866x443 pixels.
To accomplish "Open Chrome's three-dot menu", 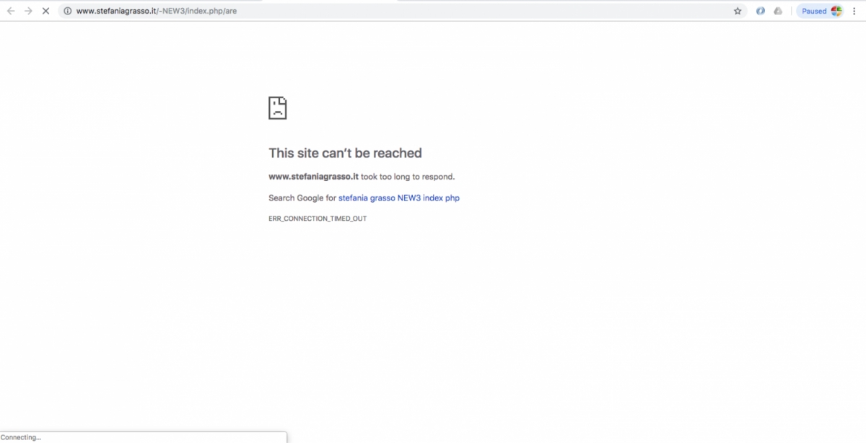I will (854, 11).
